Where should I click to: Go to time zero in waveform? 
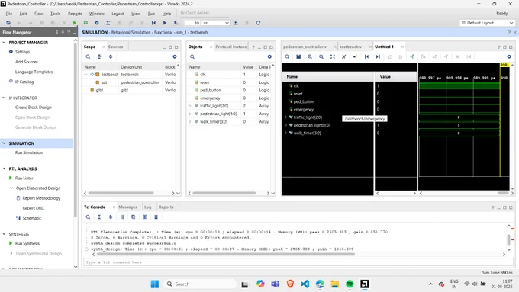[366, 56]
